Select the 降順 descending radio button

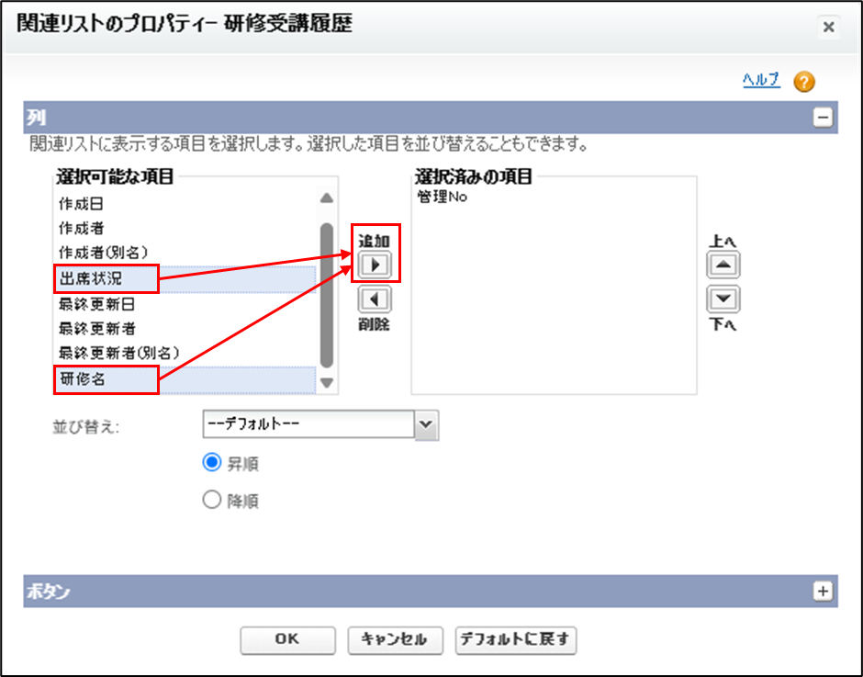pyautogui.click(x=212, y=501)
